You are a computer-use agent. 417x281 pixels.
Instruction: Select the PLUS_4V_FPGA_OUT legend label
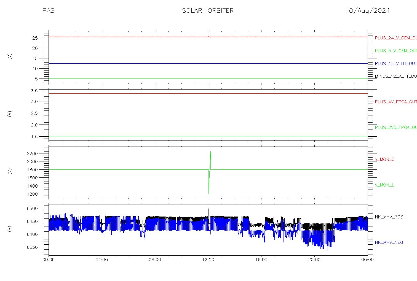tap(396, 102)
